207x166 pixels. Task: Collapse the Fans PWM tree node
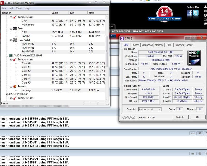pyautogui.click(x=11, y=40)
